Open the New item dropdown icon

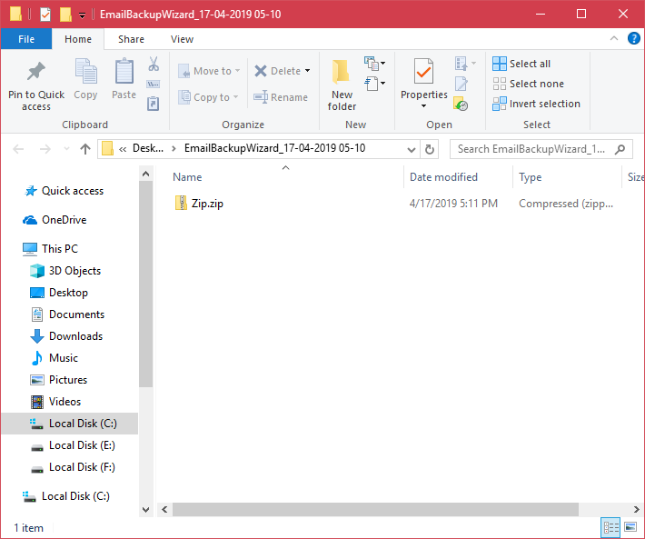375,64
